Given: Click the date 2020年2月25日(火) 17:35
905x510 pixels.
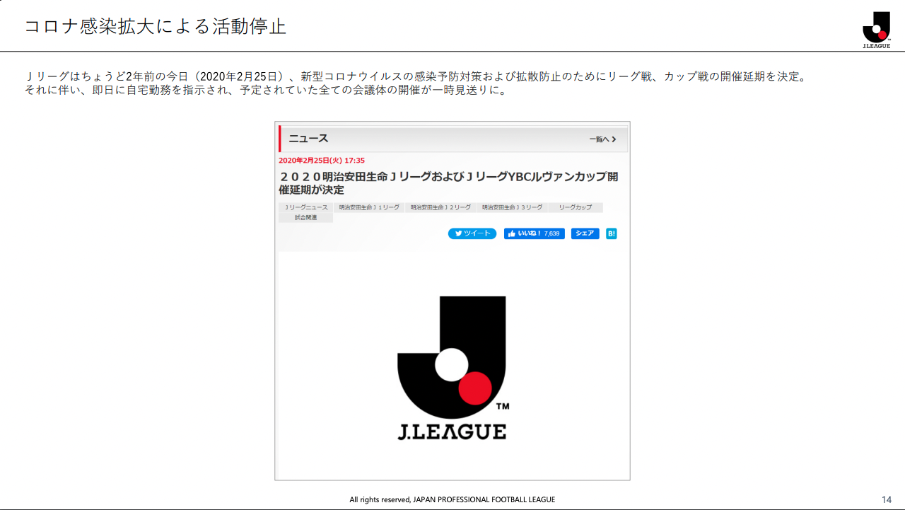Looking at the screenshot, I should (322, 161).
